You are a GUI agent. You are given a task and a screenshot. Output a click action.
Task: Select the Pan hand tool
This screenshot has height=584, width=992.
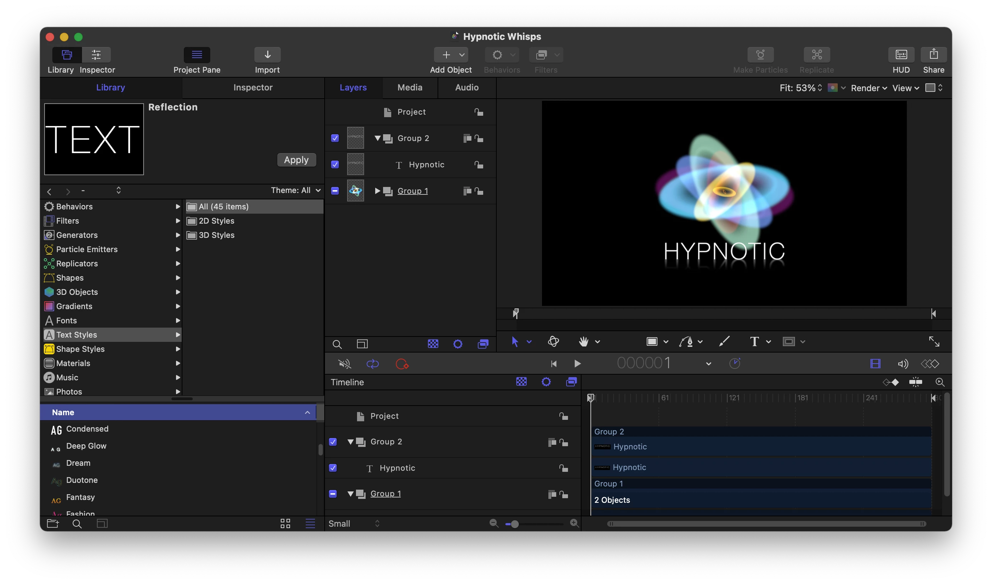(x=583, y=341)
